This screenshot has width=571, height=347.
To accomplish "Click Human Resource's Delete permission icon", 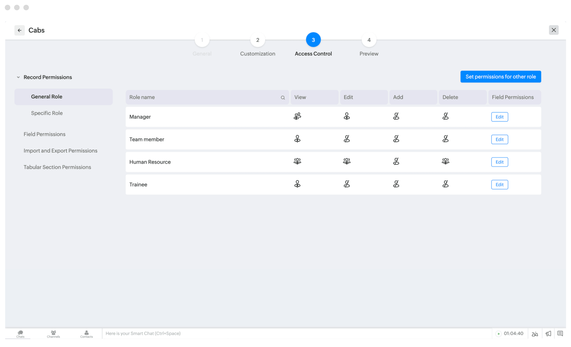I will [x=445, y=161].
